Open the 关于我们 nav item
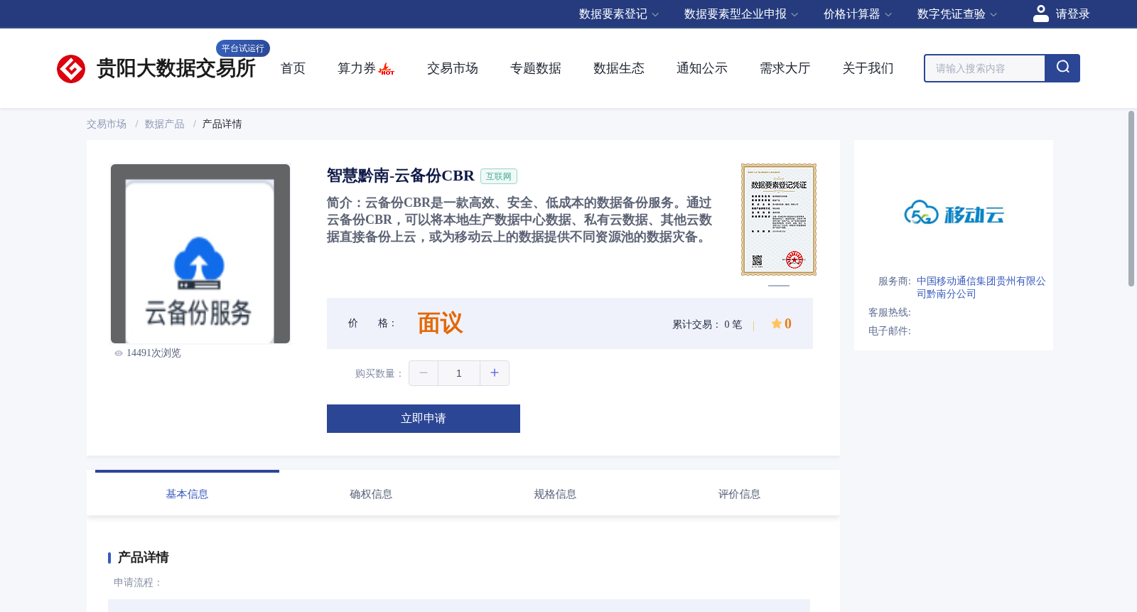Image resolution: width=1137 pixels, height=612 pixels. point(868,68)
